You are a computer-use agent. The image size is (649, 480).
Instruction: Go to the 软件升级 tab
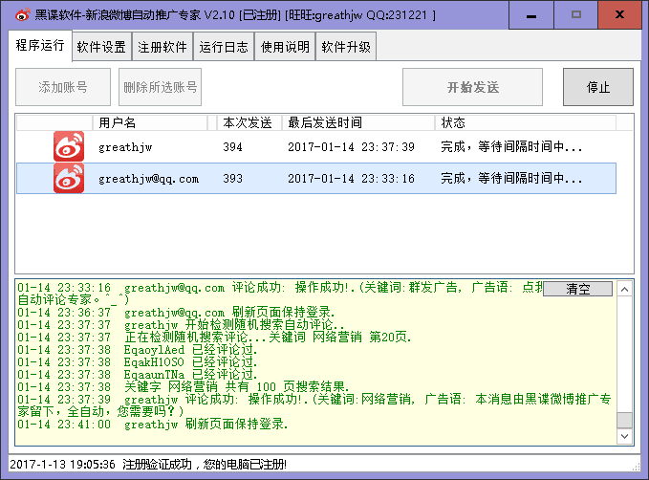[x=346, y=47]
